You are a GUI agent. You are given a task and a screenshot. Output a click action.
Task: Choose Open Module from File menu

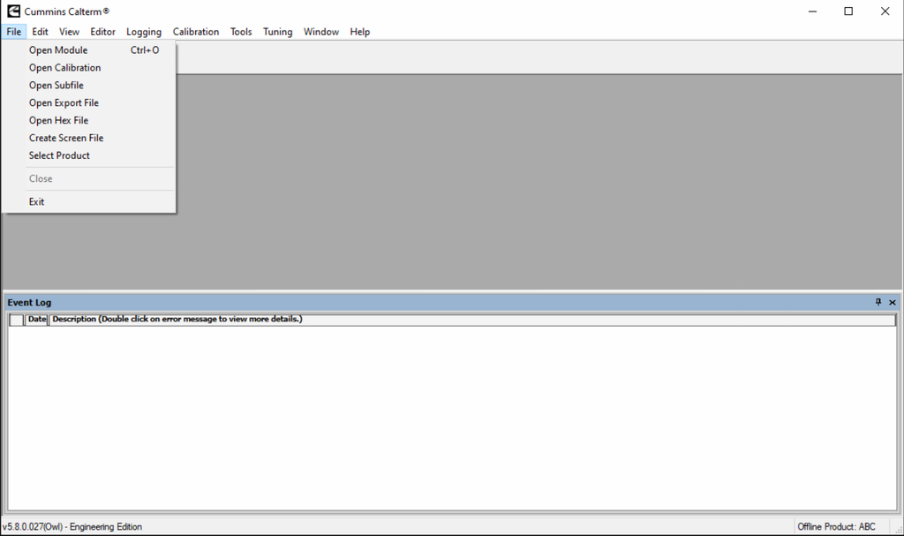[58, 50]
